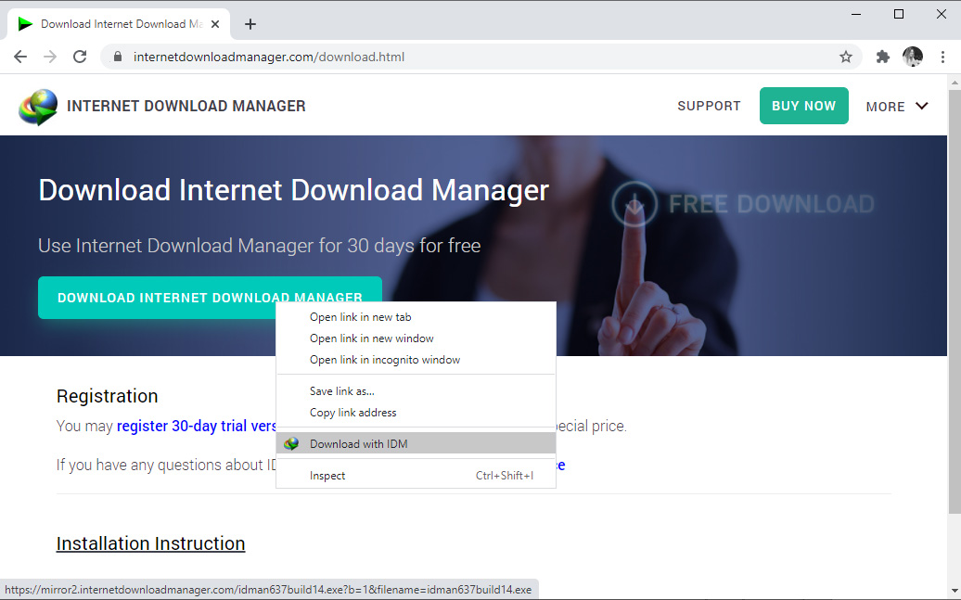Screen dimensions: 961x600
Task: Open Chrome's three-dot menu
Action: [943, 57]
